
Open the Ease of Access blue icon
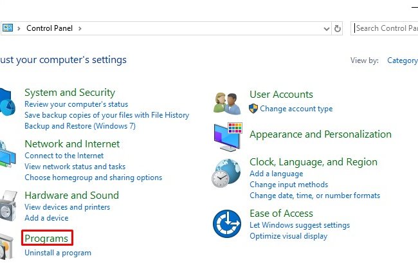[227, 224]
